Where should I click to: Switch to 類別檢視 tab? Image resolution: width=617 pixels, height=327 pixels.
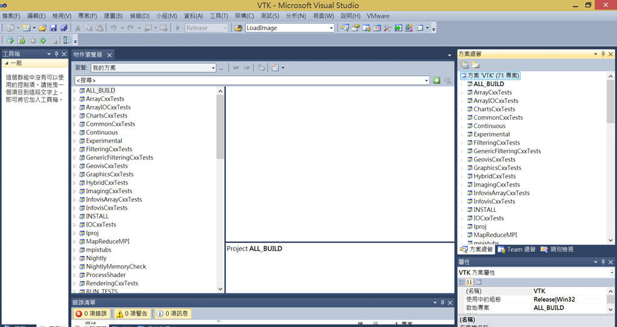[x=557, y=249]
